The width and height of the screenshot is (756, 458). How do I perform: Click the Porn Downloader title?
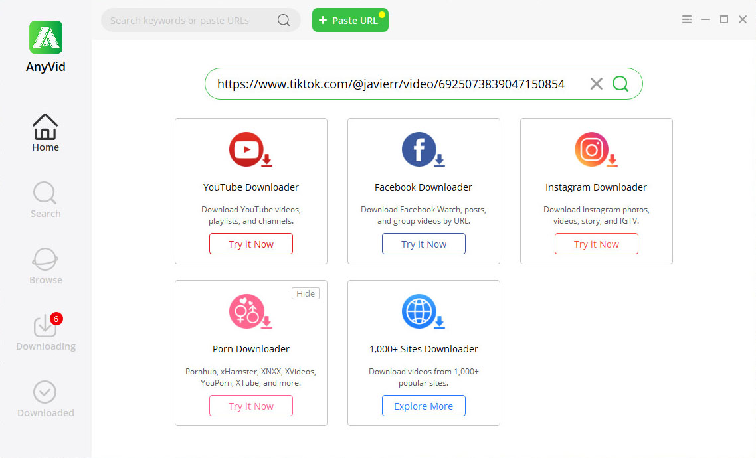click(x=250, y=348)
